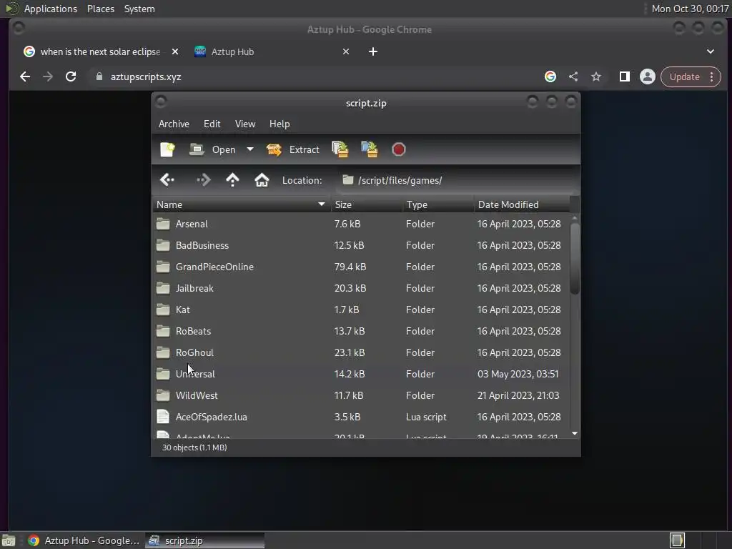Open the Places menu

[101, 9]
